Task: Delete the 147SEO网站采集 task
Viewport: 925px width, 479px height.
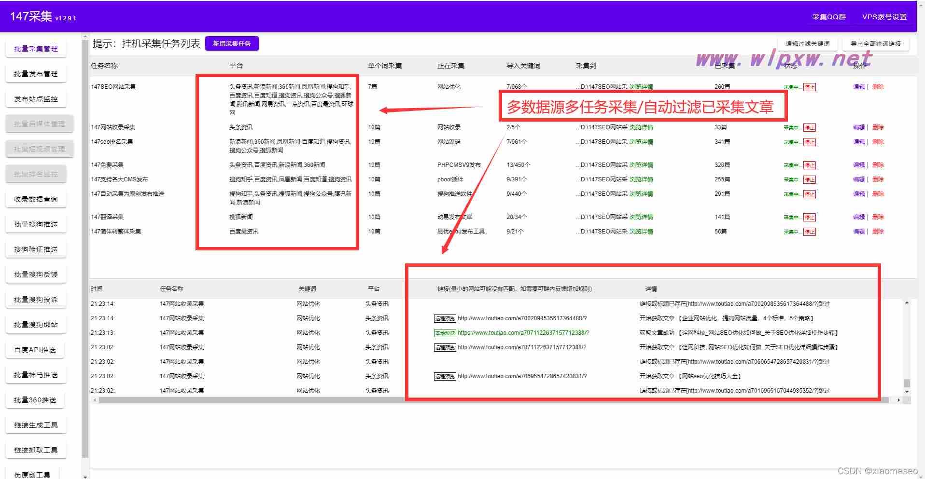Action: pos(878,87)
